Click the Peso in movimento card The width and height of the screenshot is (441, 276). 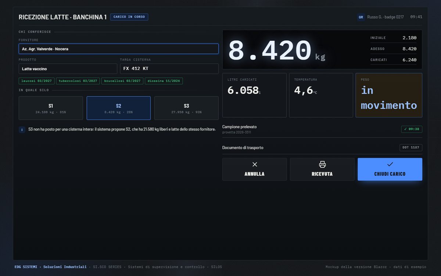coord(389,95)
